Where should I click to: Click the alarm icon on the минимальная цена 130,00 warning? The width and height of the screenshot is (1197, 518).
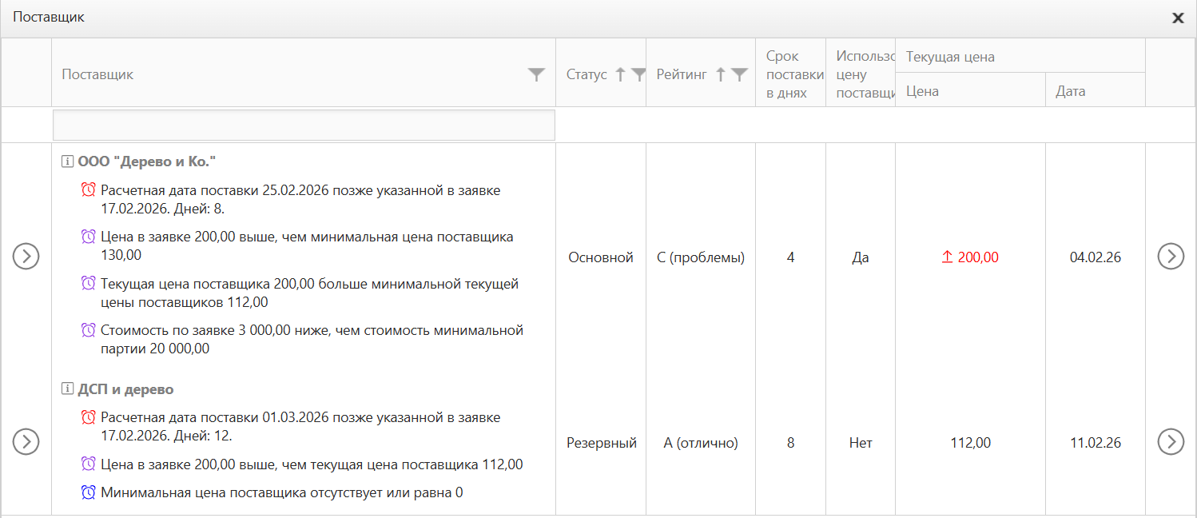[88, 235]
